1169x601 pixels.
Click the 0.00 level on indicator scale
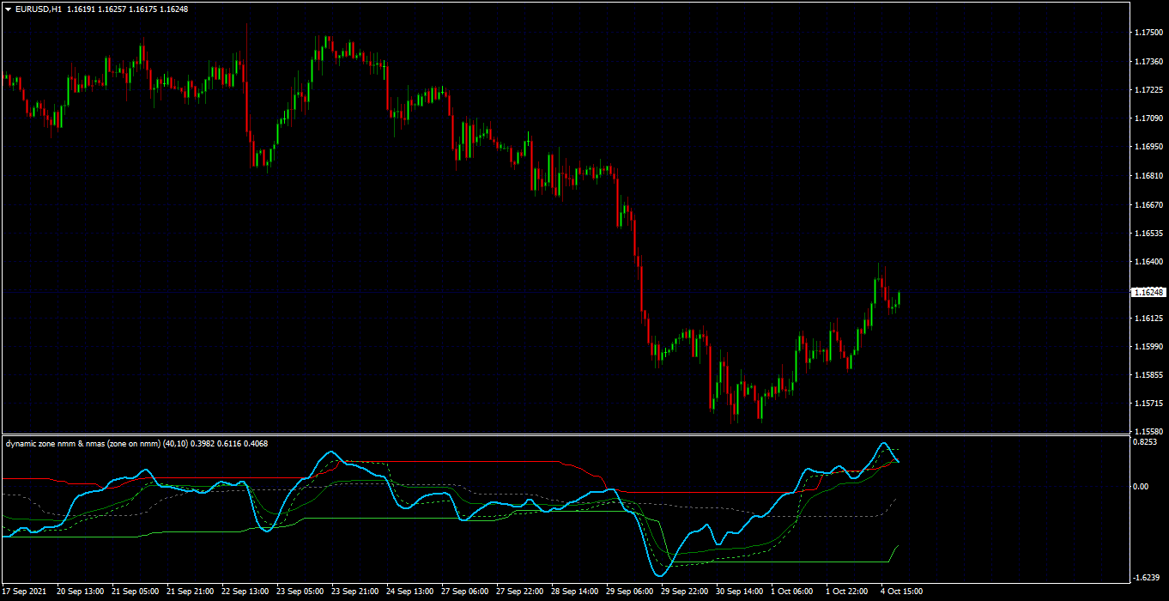coord(1142,487)
